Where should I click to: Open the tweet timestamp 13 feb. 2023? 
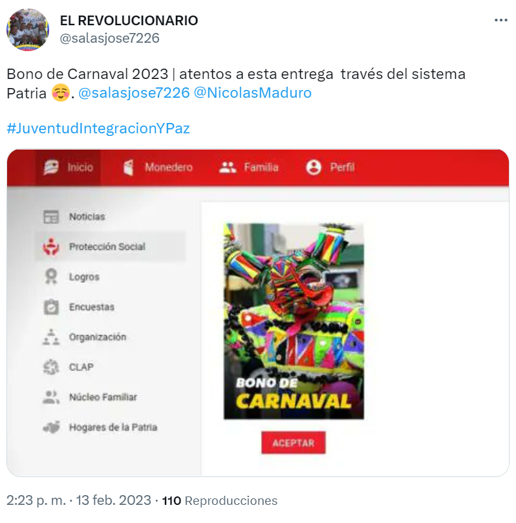coord(113,500)
